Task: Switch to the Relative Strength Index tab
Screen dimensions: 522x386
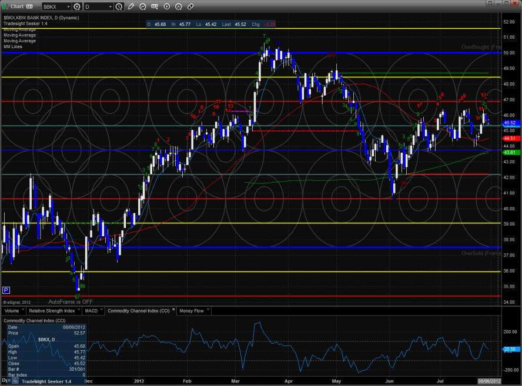Action: coord(52,310)
